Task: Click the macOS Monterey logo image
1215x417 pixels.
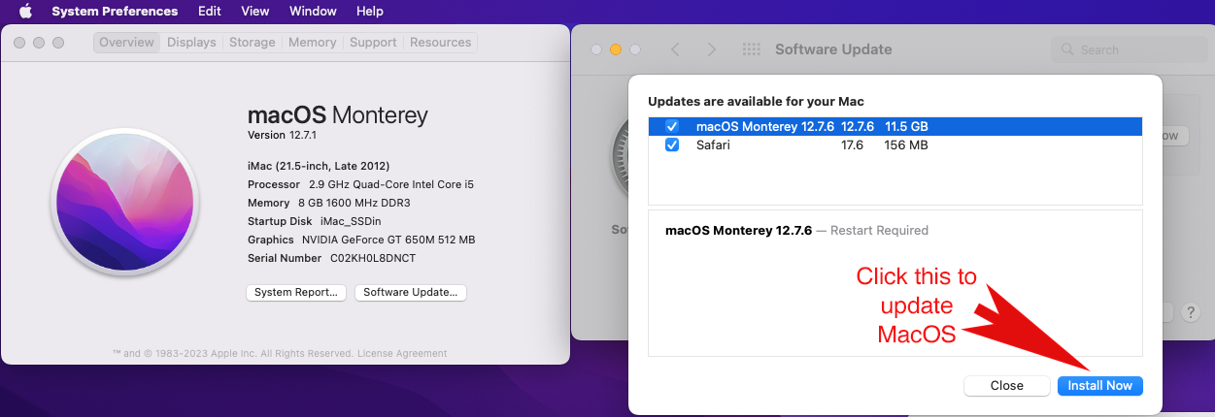Action: click(x=125, y=211)
